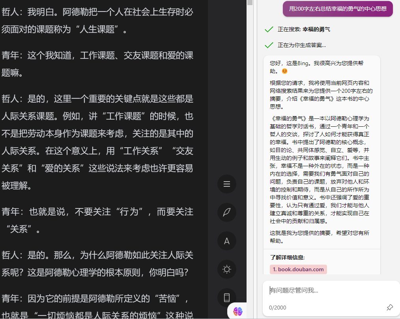Viewport: 400px width, 319px height.
Task: Click the paragraph starting '青年：也就是说，不要关注'
Action: (97, 220)
